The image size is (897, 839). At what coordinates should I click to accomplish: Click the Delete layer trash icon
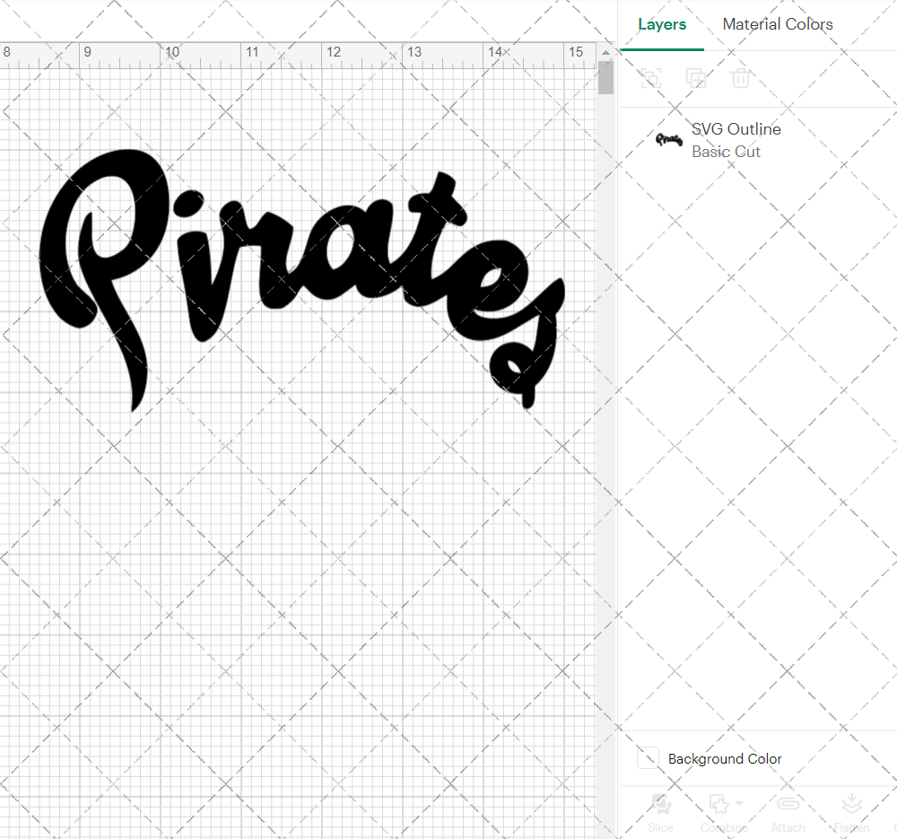[740, 78]
